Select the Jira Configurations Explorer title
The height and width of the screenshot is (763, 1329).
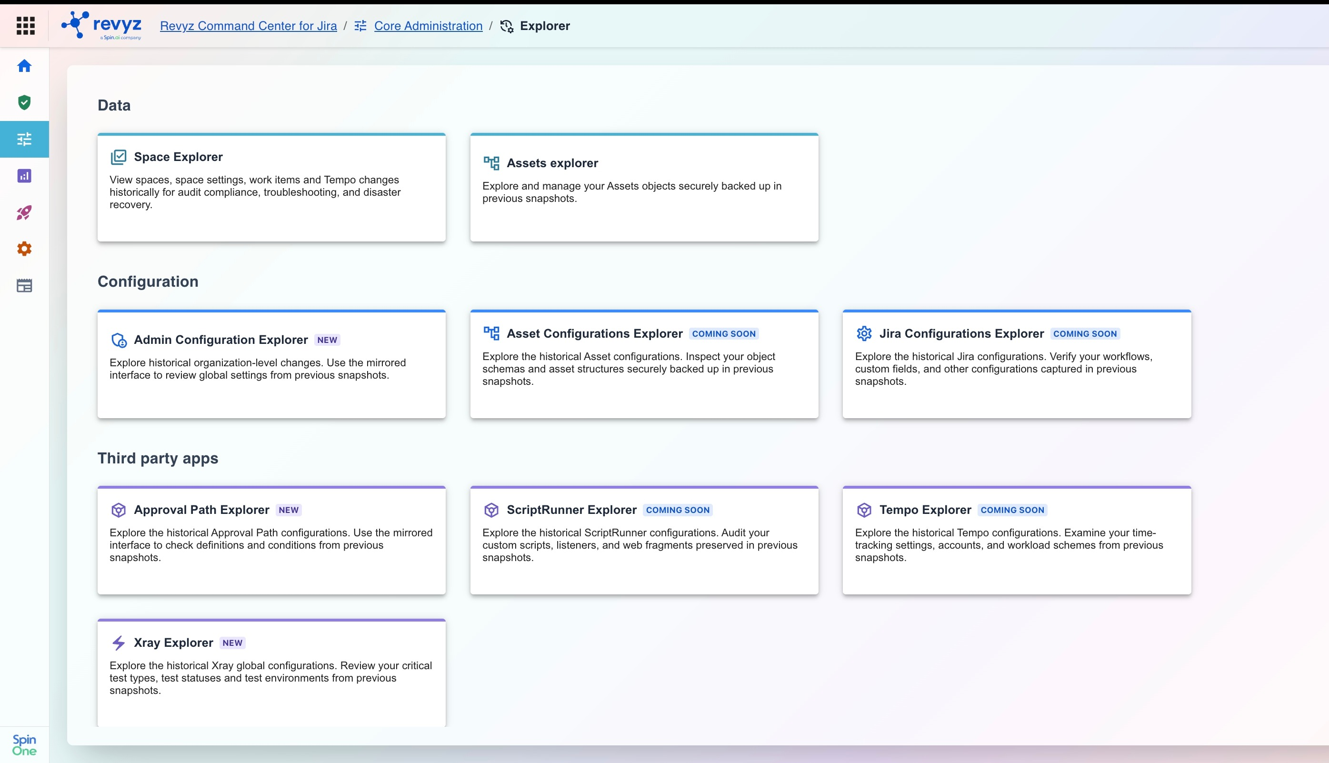[x=961, y=333]
